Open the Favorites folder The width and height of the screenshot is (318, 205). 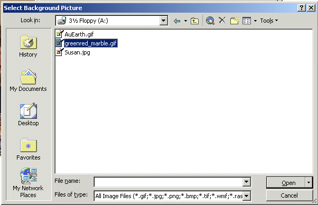[x=28, y=149]
